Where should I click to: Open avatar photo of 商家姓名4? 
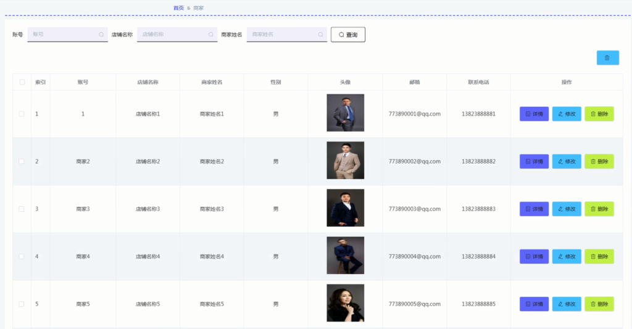pos(346,256)
